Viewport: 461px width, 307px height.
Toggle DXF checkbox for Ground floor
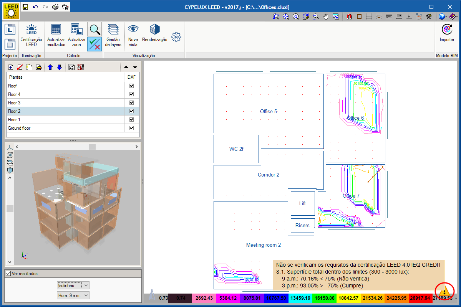click(131, 128)
